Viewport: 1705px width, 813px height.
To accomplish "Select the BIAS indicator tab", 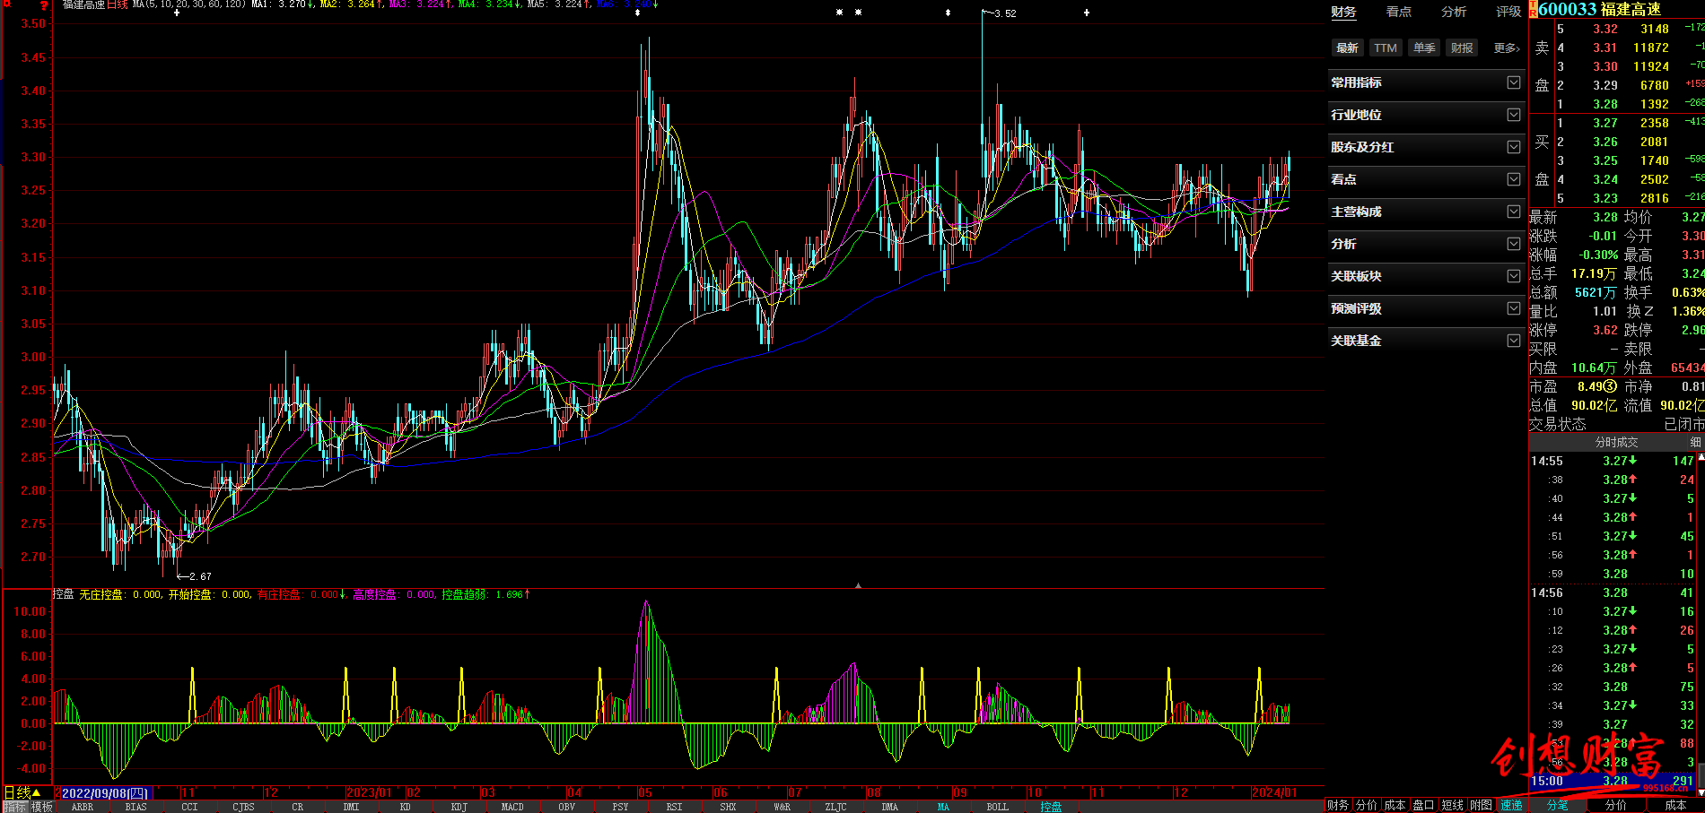I will tap(136, 807).
